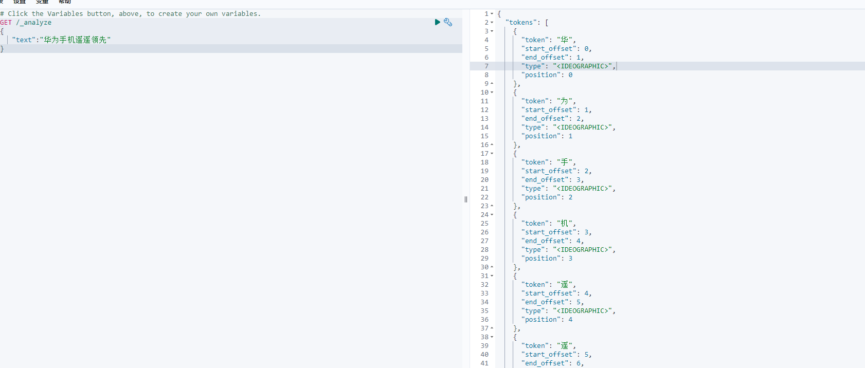Collapse the token object at line 31
The height and width of the screenshot is (368, 865).
point(492,276)
